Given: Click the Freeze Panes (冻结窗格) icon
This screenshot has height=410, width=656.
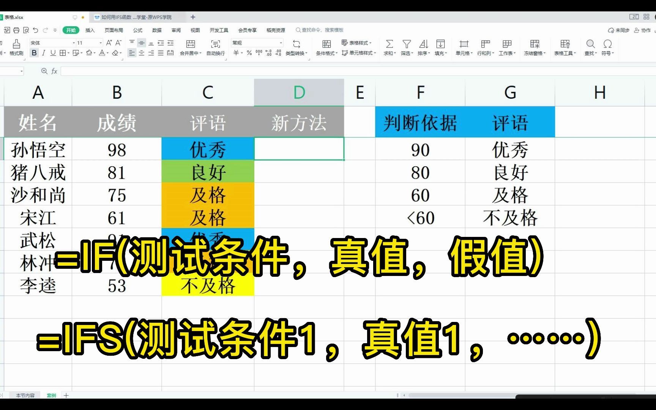Looking at the screenshot, I should 535,44.
